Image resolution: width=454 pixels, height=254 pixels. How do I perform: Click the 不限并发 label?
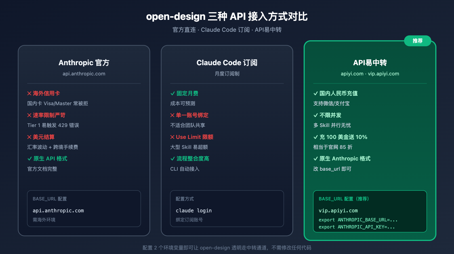[330, 115]
